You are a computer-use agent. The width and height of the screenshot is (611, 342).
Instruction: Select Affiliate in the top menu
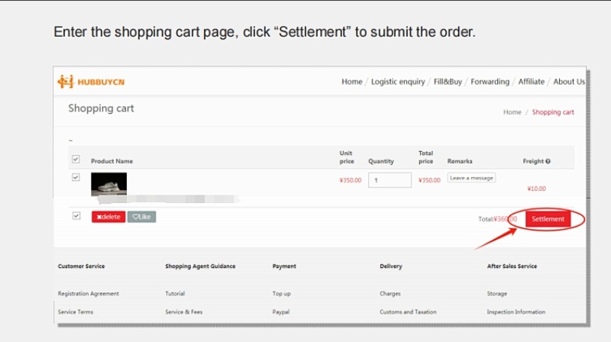(x=531, y=82)
